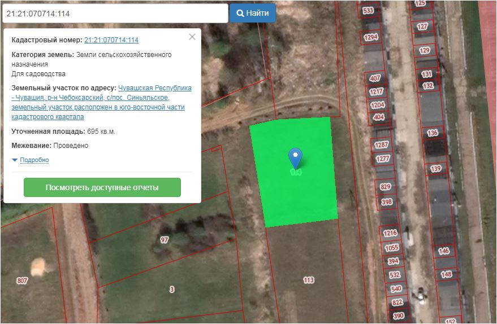Viewport: 497px width, 324px height.
Task: Select parcel labeled 807 on map
Action: pyautogui.click(x=22, y=281)
